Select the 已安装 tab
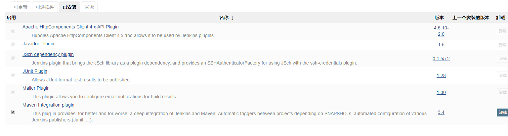Image resolution: width=508 pixels, height=136 pixels. tap(69, 7)
